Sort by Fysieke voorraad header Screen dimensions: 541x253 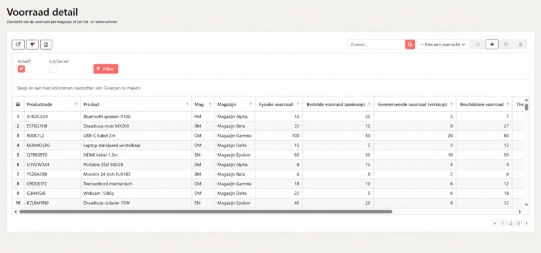point(276,104)
